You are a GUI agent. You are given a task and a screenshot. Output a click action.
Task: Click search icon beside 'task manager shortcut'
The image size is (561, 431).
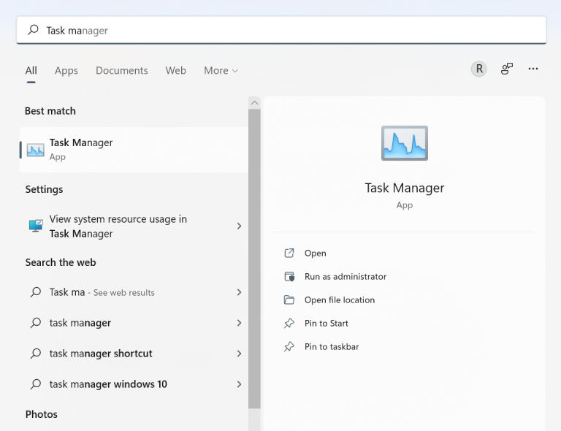click(36, 354)
